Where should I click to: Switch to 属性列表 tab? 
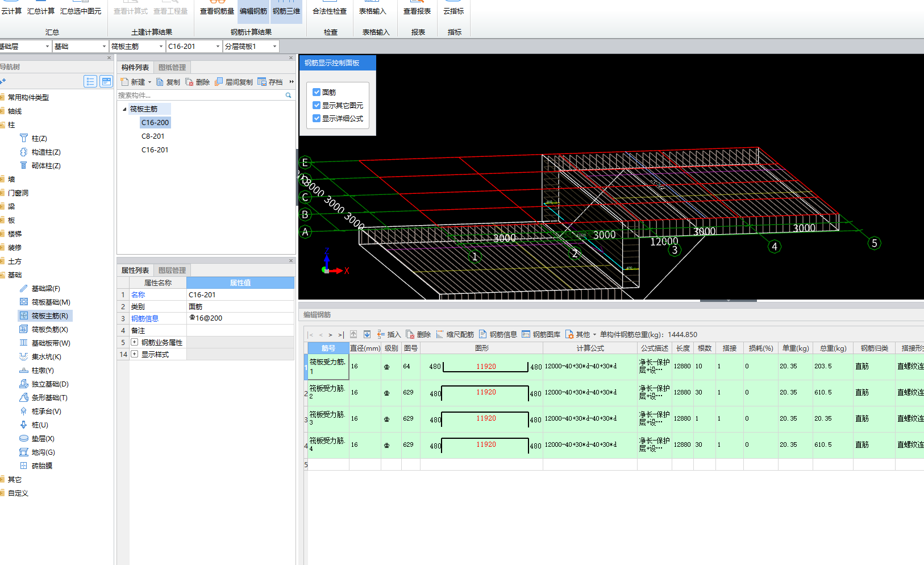(135, 270)
